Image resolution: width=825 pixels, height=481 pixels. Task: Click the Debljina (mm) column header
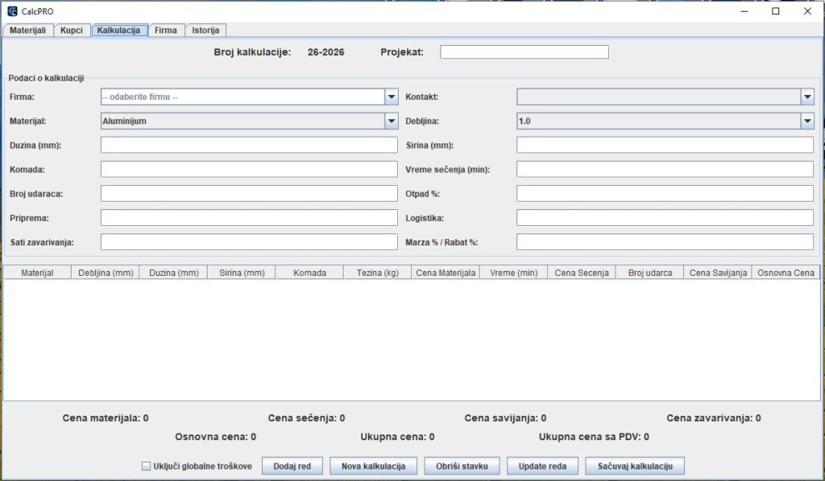(x=106, y=273)
